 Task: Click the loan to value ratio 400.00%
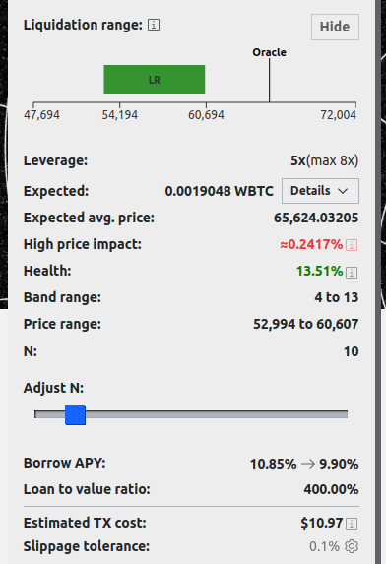(331, 489)
